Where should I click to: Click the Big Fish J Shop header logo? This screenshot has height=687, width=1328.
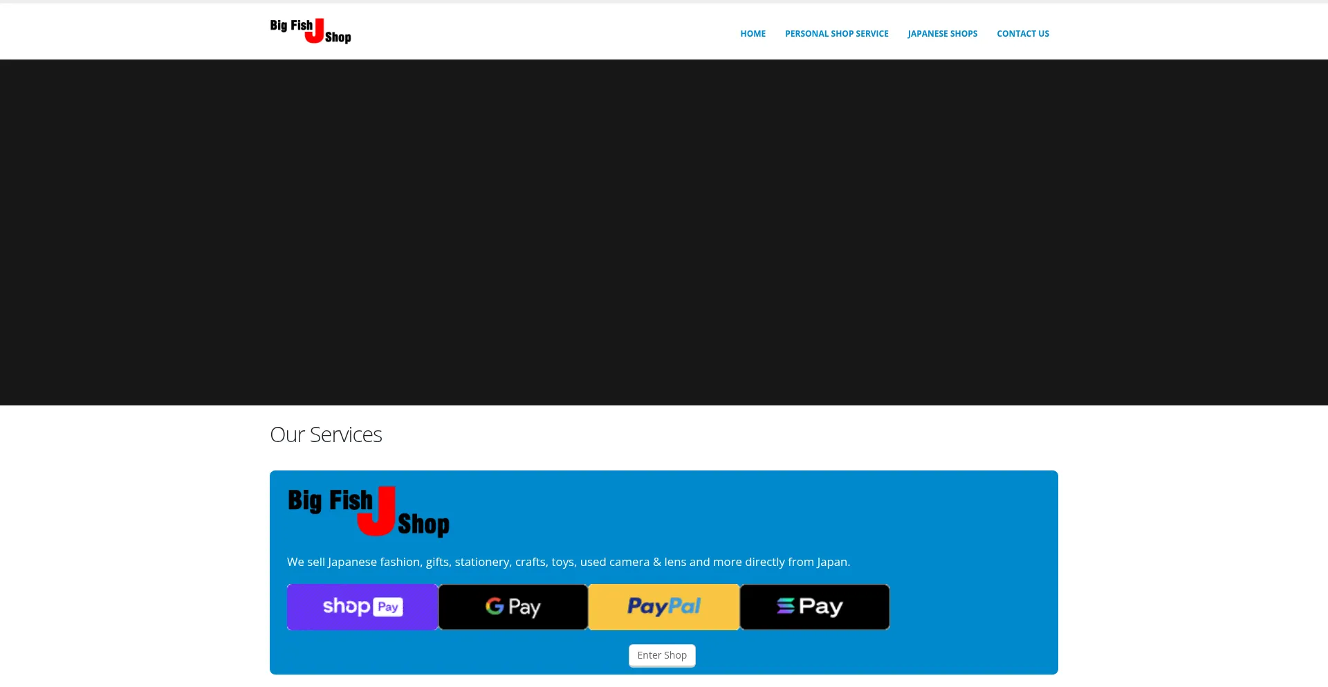(310, 30)
